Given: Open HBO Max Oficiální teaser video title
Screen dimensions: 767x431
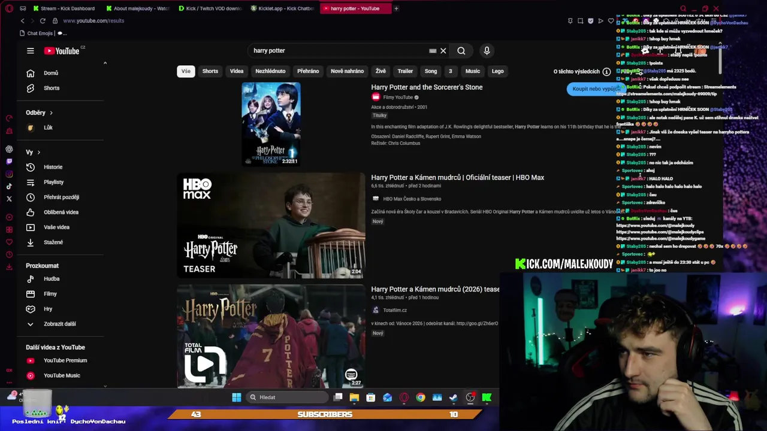Looking at the screenshot, I should 458,178.
